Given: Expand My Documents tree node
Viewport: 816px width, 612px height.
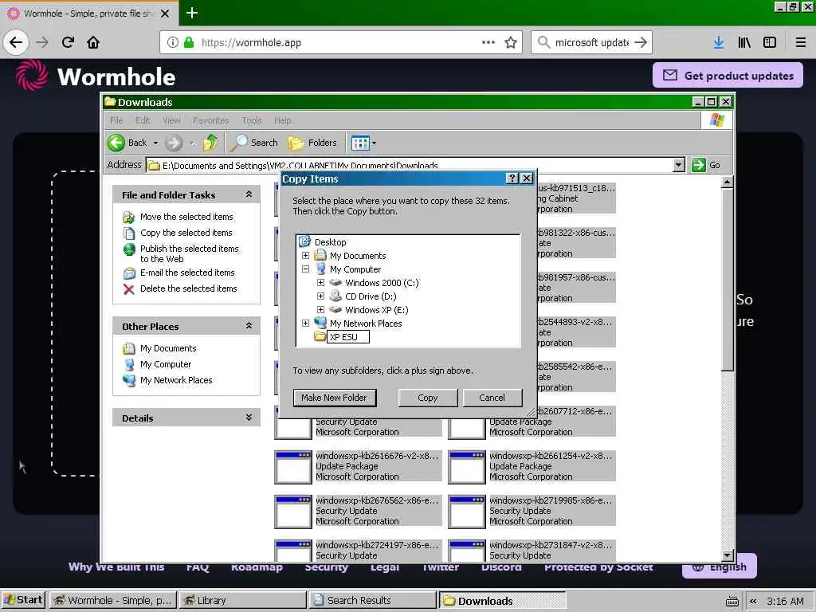Looking at the screenshot, I should pyautogui.click(x=305, y=256).
